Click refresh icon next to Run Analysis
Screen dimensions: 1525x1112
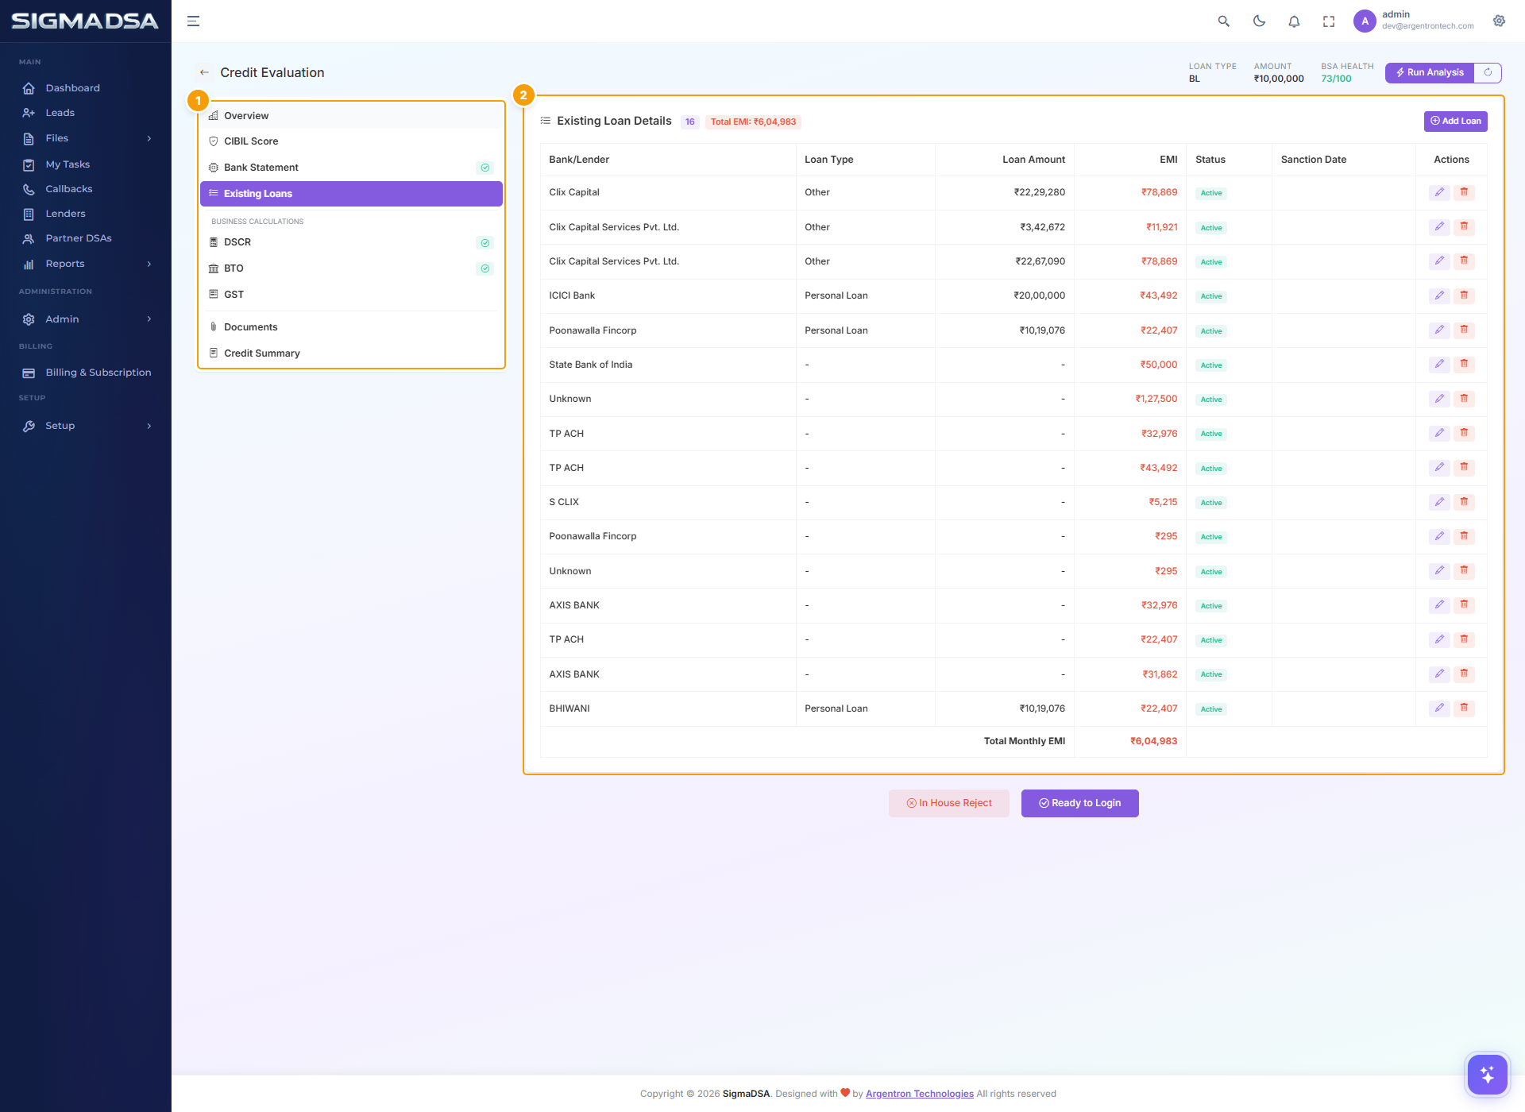coord(1488,72)
